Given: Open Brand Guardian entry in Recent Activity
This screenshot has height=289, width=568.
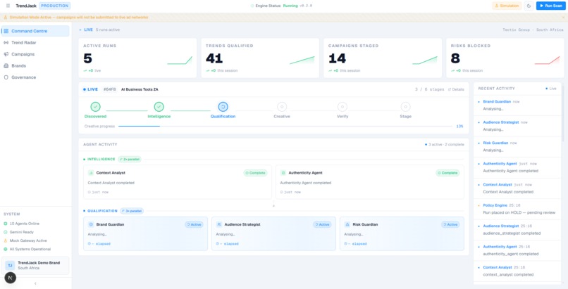Looking at the screenshot, I should click(518, 105).
